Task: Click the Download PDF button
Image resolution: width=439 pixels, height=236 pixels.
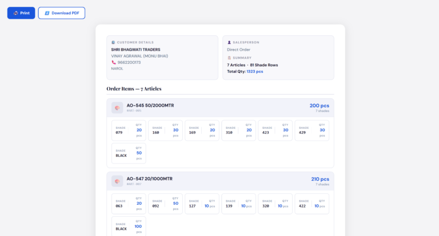Action: pyautogui.click(x=62, y=13)
